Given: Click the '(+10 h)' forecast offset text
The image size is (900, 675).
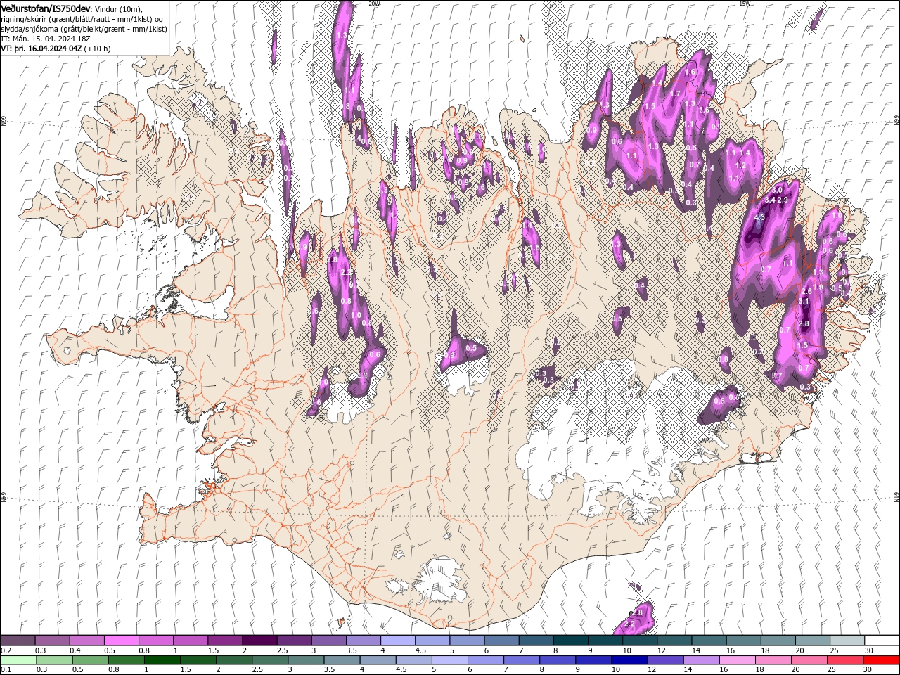Looking at the screenshot, I should pyautogui.click(x=98, y=49).
